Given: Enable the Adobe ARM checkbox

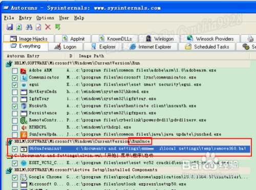Looking at the screenshot, I should coord(15,71).
